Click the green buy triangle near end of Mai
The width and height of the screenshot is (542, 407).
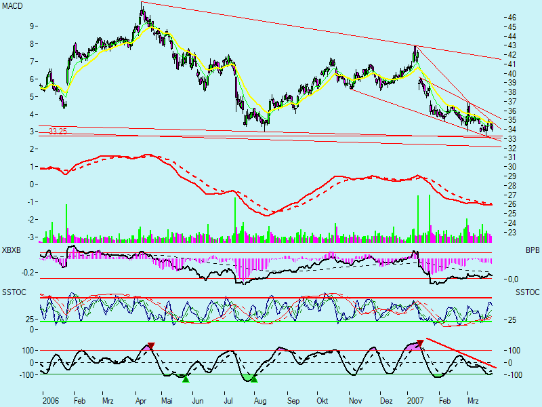pos(186,379)
